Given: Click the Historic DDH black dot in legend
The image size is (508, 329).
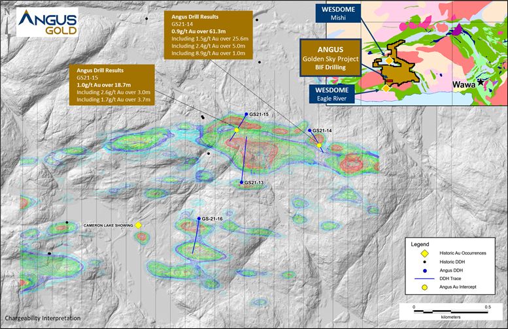Looking at the screenshot, I should click(x=425, y=262).
